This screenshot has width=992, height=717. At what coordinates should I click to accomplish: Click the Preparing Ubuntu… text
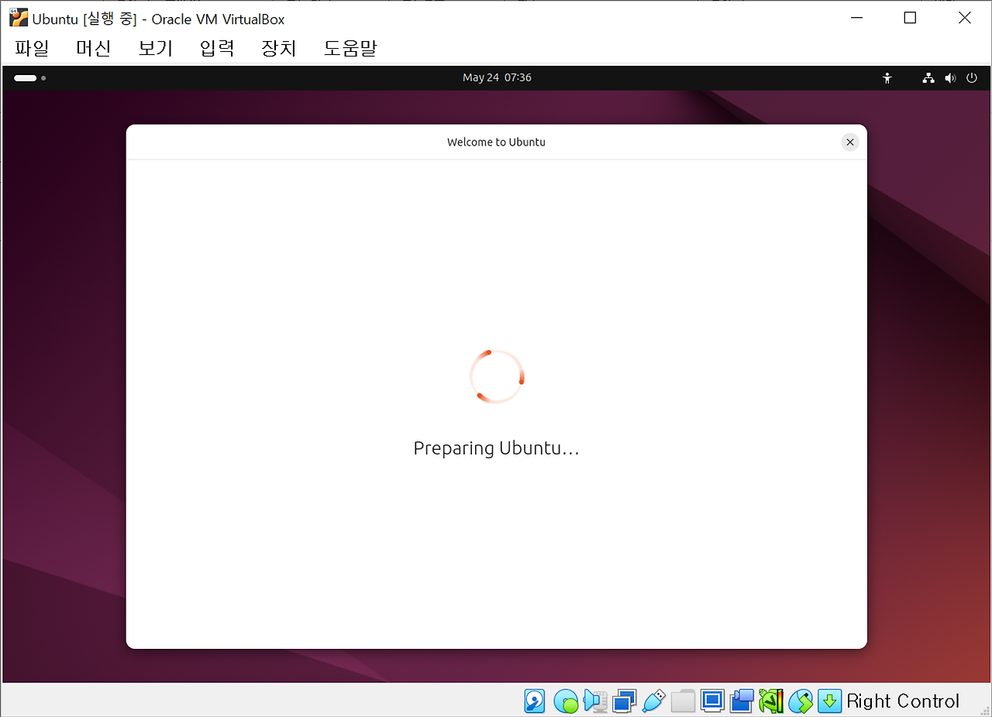point(496,448)
